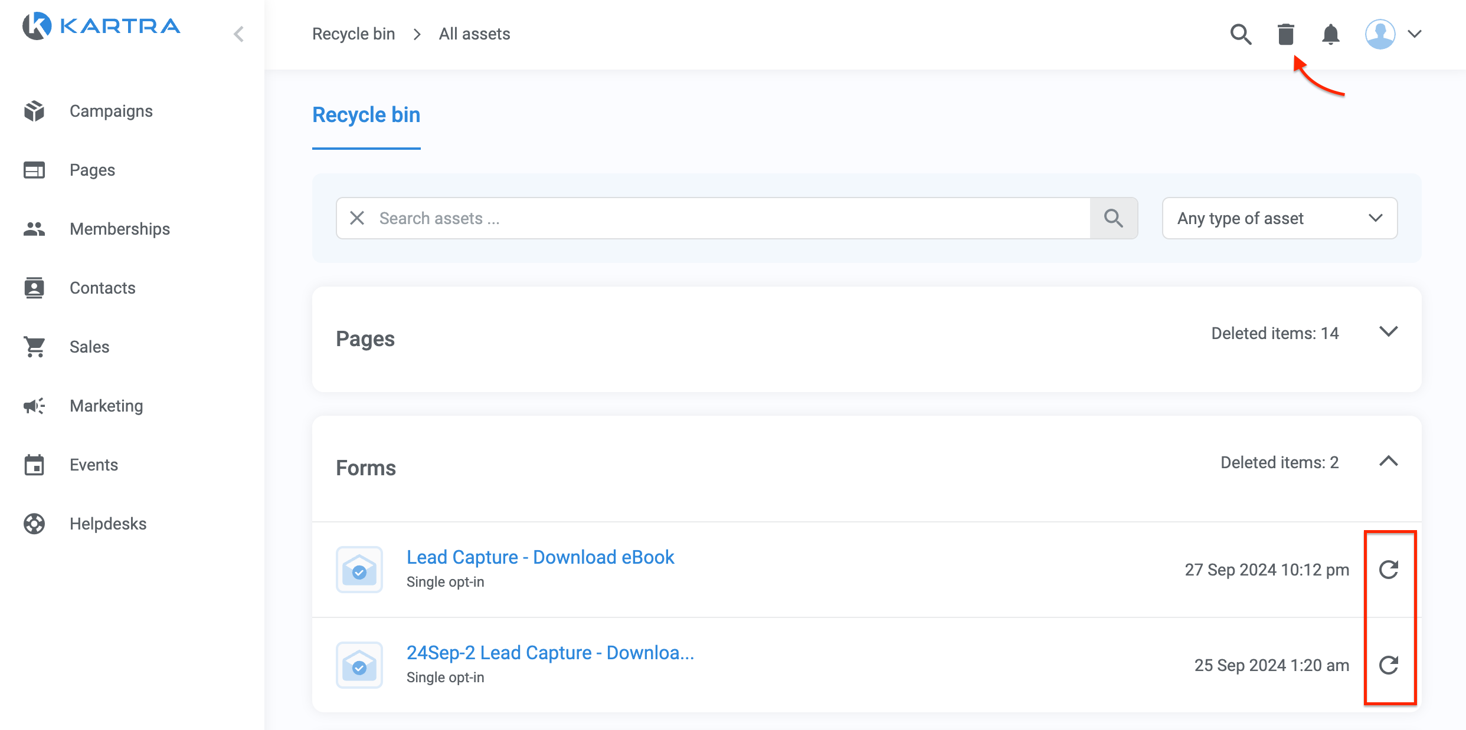The image size is (1466, 730).
Task: Select the Recycle bin tab
Action: click(366, 115)
